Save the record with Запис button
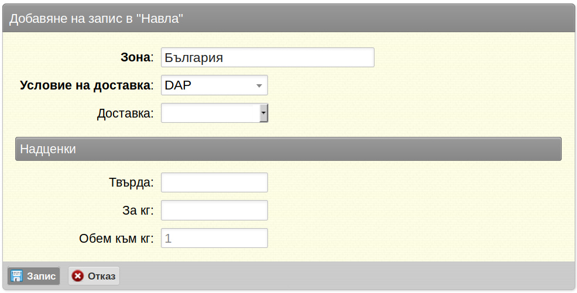 click(x=33, y=275)
